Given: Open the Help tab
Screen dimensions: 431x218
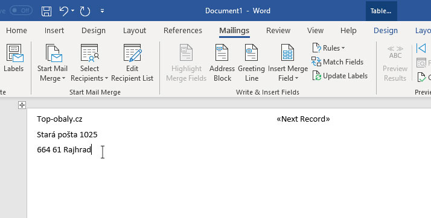Looking at the screenshot, I should [348, 31].
